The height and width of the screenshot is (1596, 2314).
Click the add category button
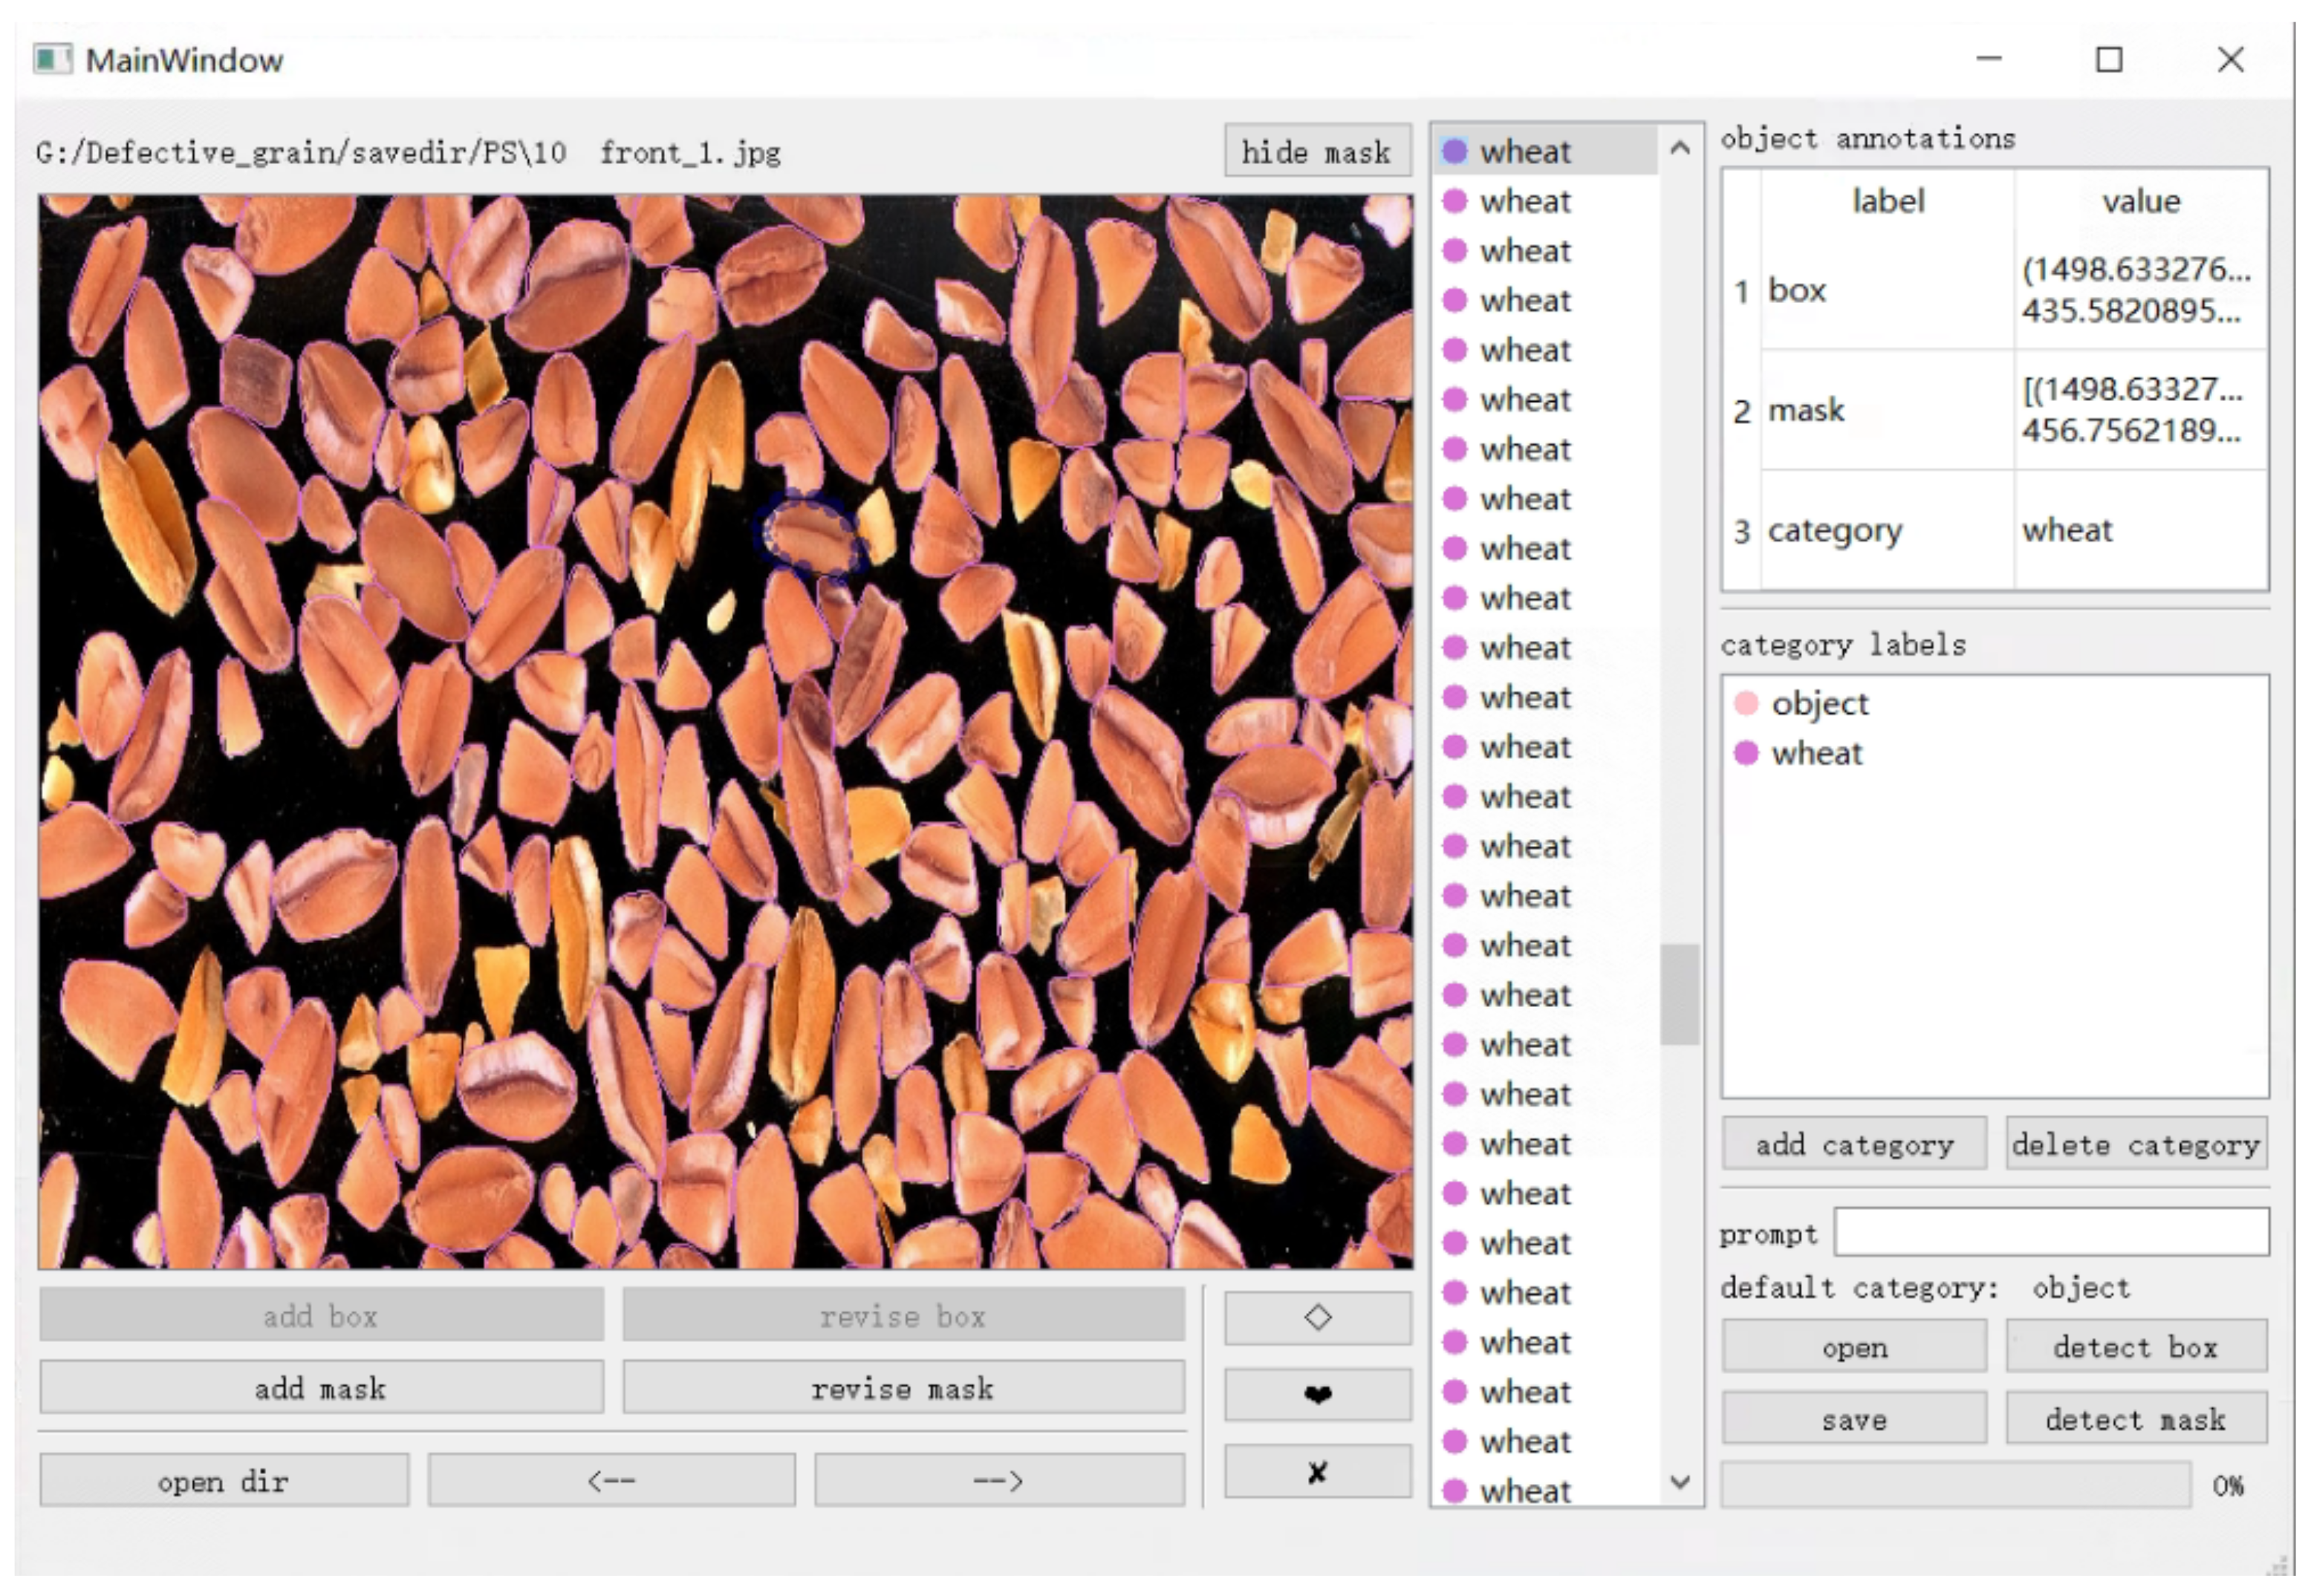pos(1854,1143)
